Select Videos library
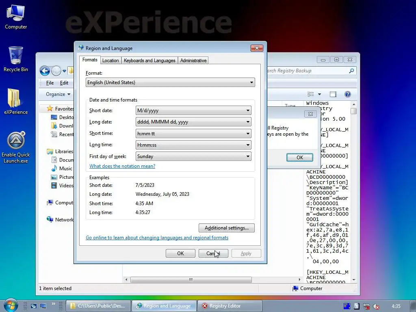The image size is (416, 312). 62,185
